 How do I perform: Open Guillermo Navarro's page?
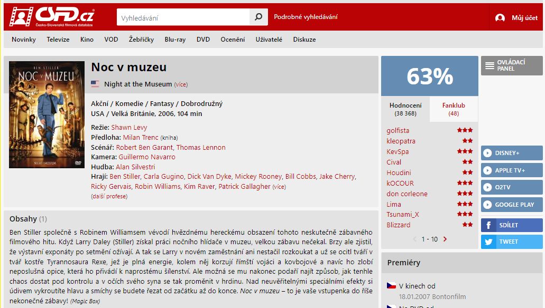(x=146, y=157)
